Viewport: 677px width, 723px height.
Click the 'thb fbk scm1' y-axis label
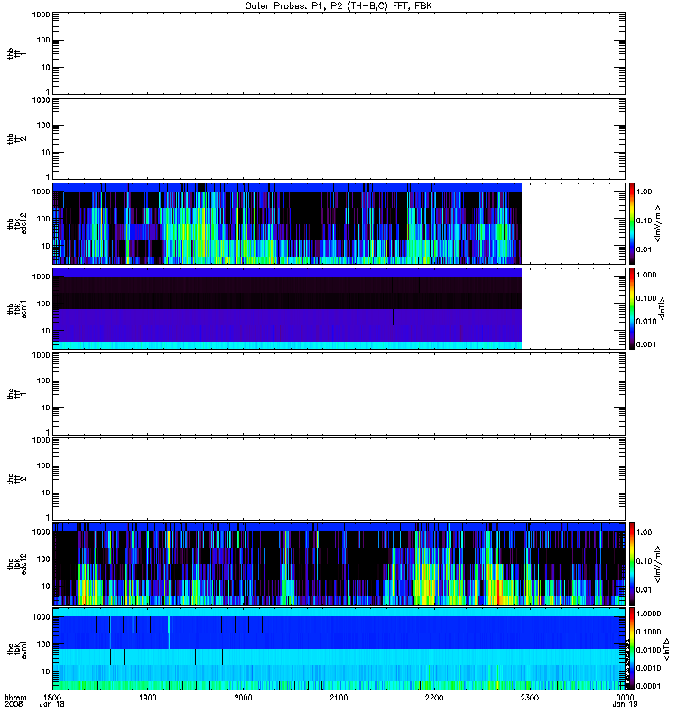[x=16, y=308]
